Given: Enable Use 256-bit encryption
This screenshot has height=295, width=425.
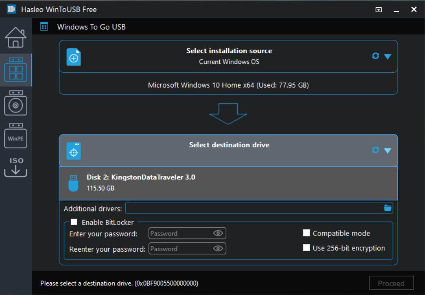Looking at the screenshot, I should pyautogui.click(x=306, y=248).
